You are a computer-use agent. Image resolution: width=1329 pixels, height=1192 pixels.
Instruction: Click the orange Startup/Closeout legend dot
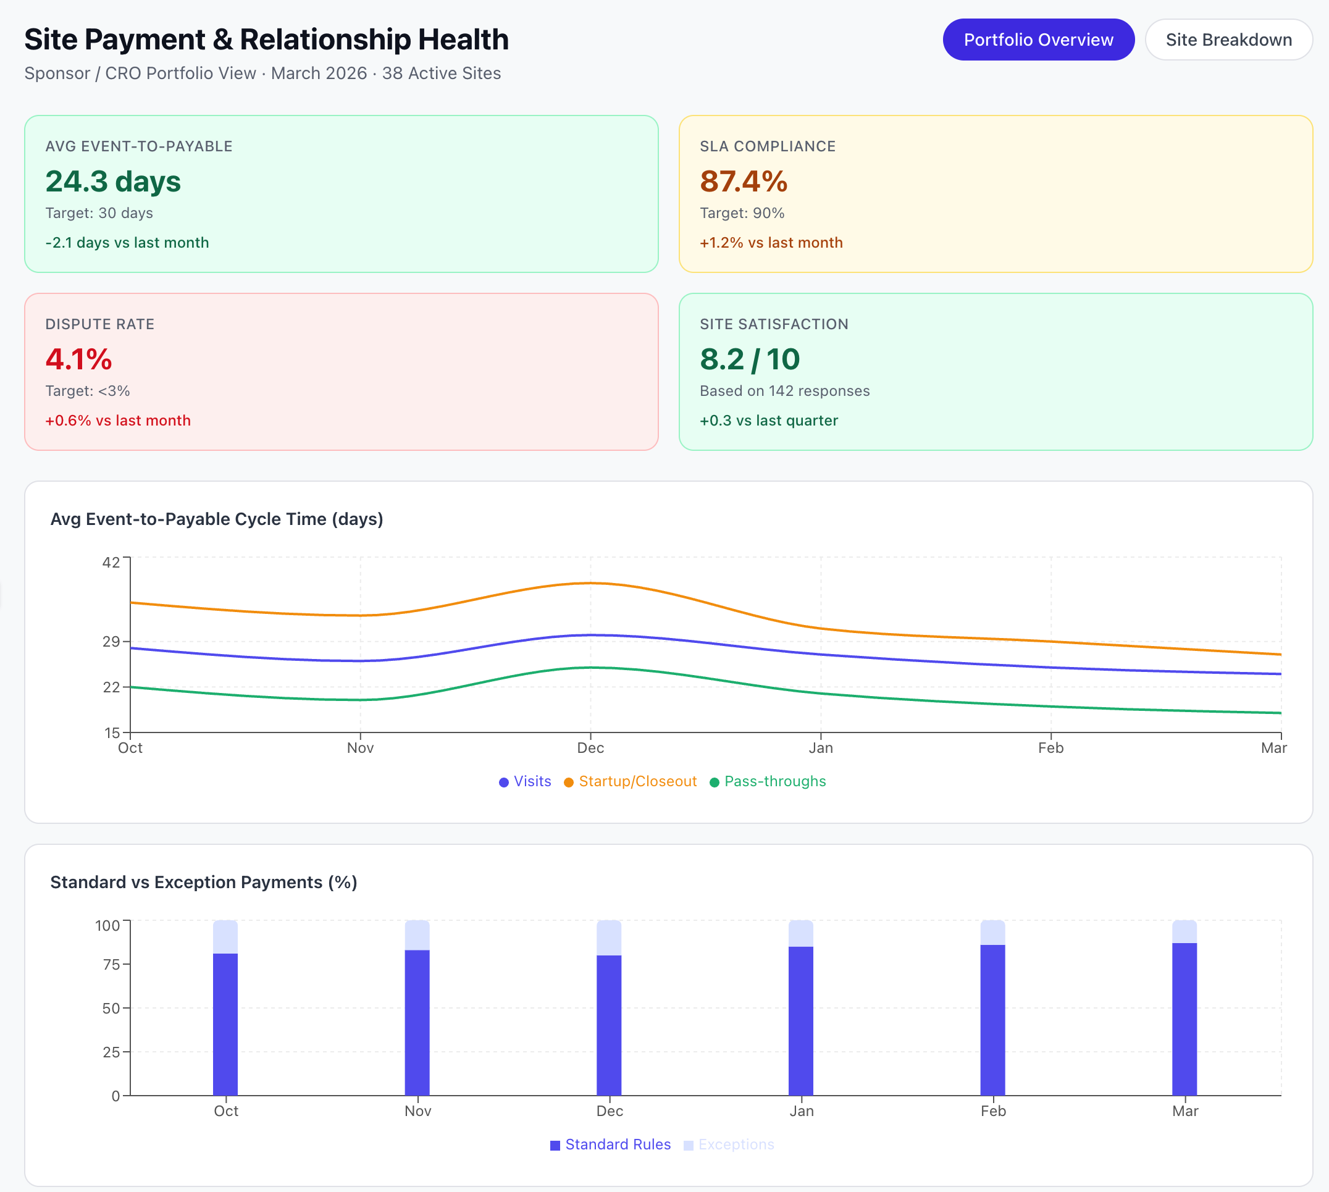tap(569, 781)
